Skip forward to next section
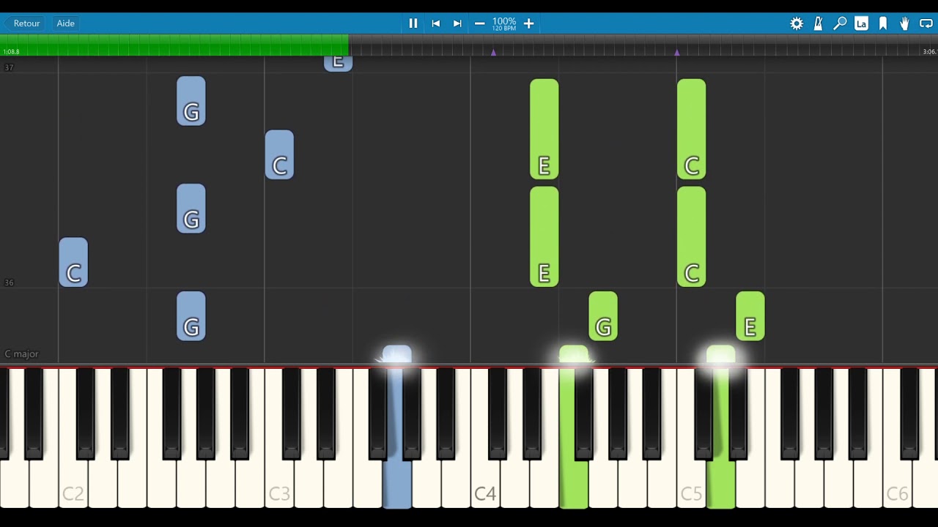Viewport: 938px width, 527px height. pyautogui.click(x=457, y=23)
